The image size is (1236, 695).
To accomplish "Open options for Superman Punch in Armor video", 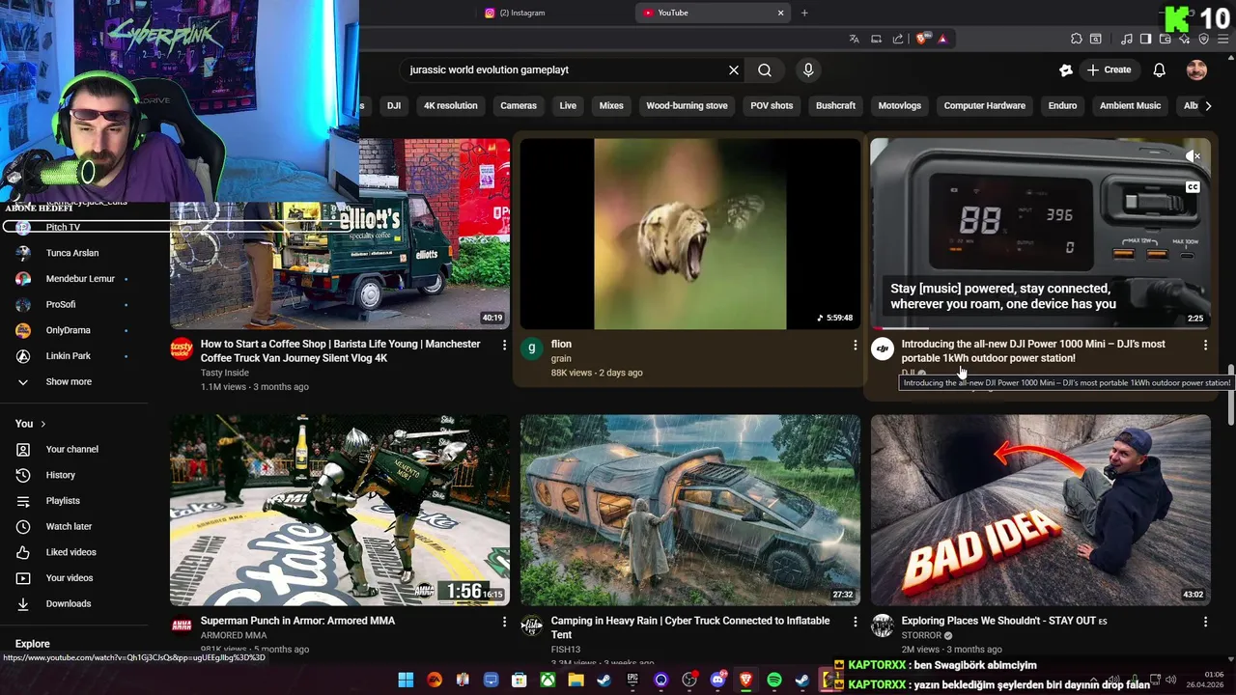I will click(x=504, y=622).
